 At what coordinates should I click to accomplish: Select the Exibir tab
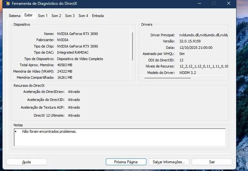pos(29,15)
